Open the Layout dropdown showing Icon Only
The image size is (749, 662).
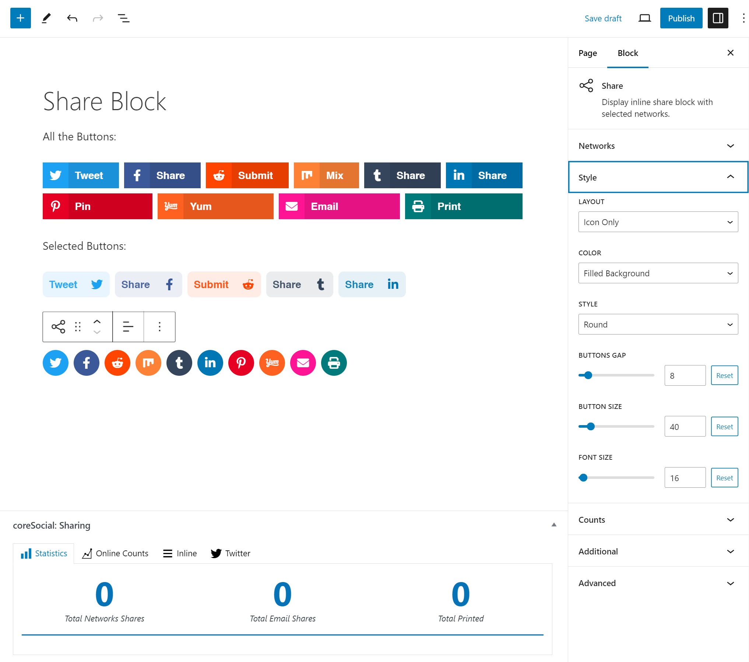(x=658, y=222)
